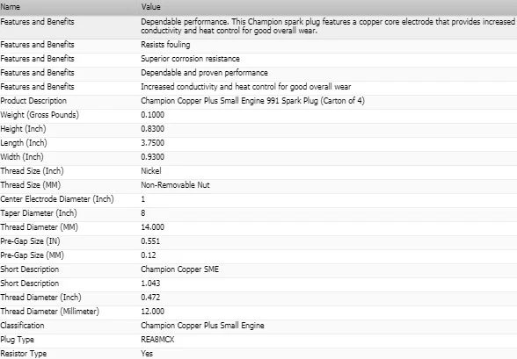
Task: Click the REA8MCX plug type value
Action: tap(157, 340)
